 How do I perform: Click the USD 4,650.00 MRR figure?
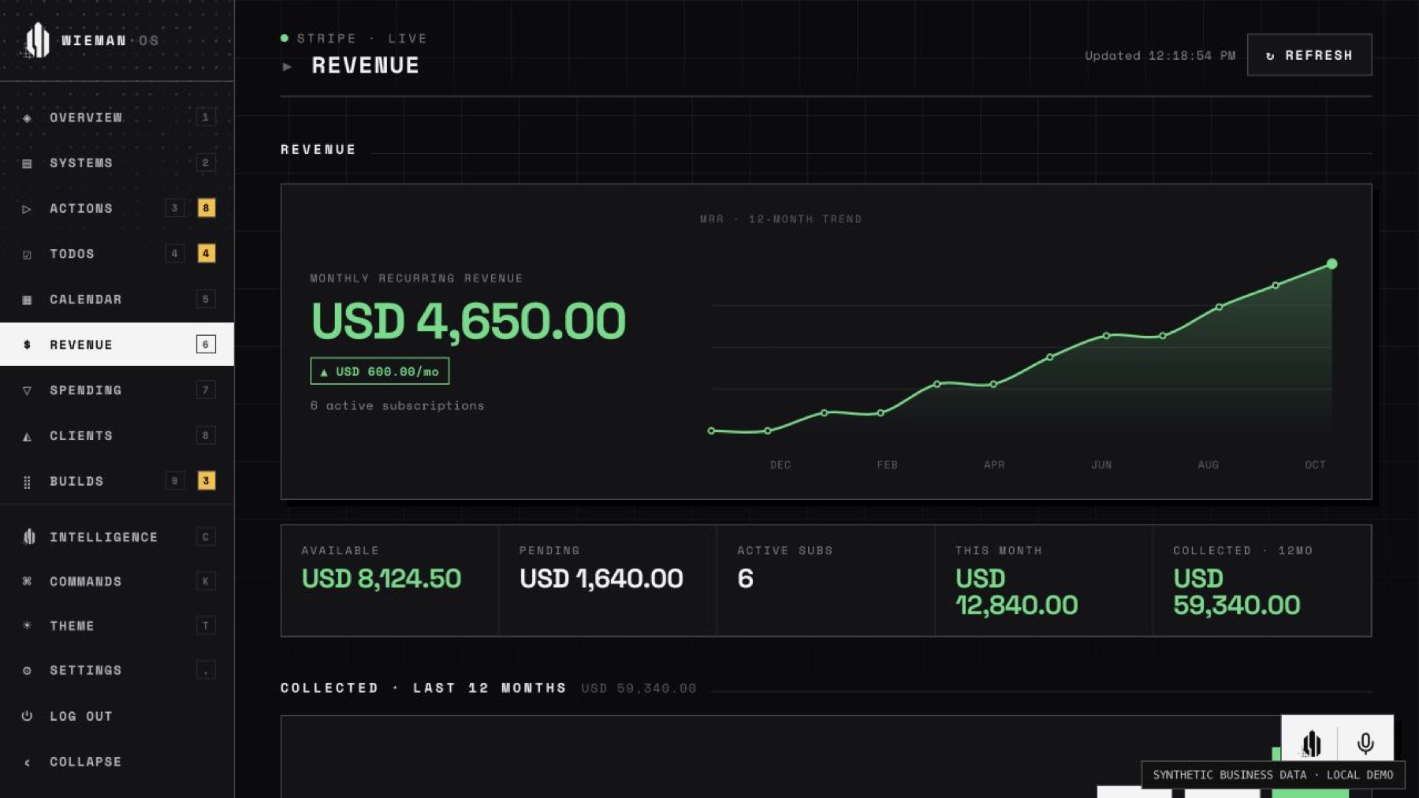tap(468, 322)
